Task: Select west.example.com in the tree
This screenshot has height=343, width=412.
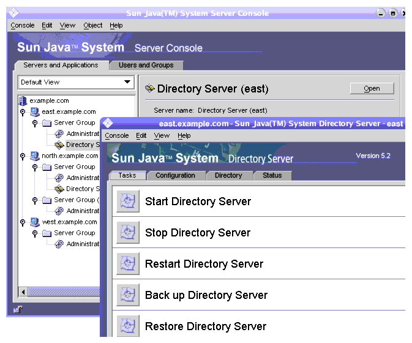Action: point(69,222)
